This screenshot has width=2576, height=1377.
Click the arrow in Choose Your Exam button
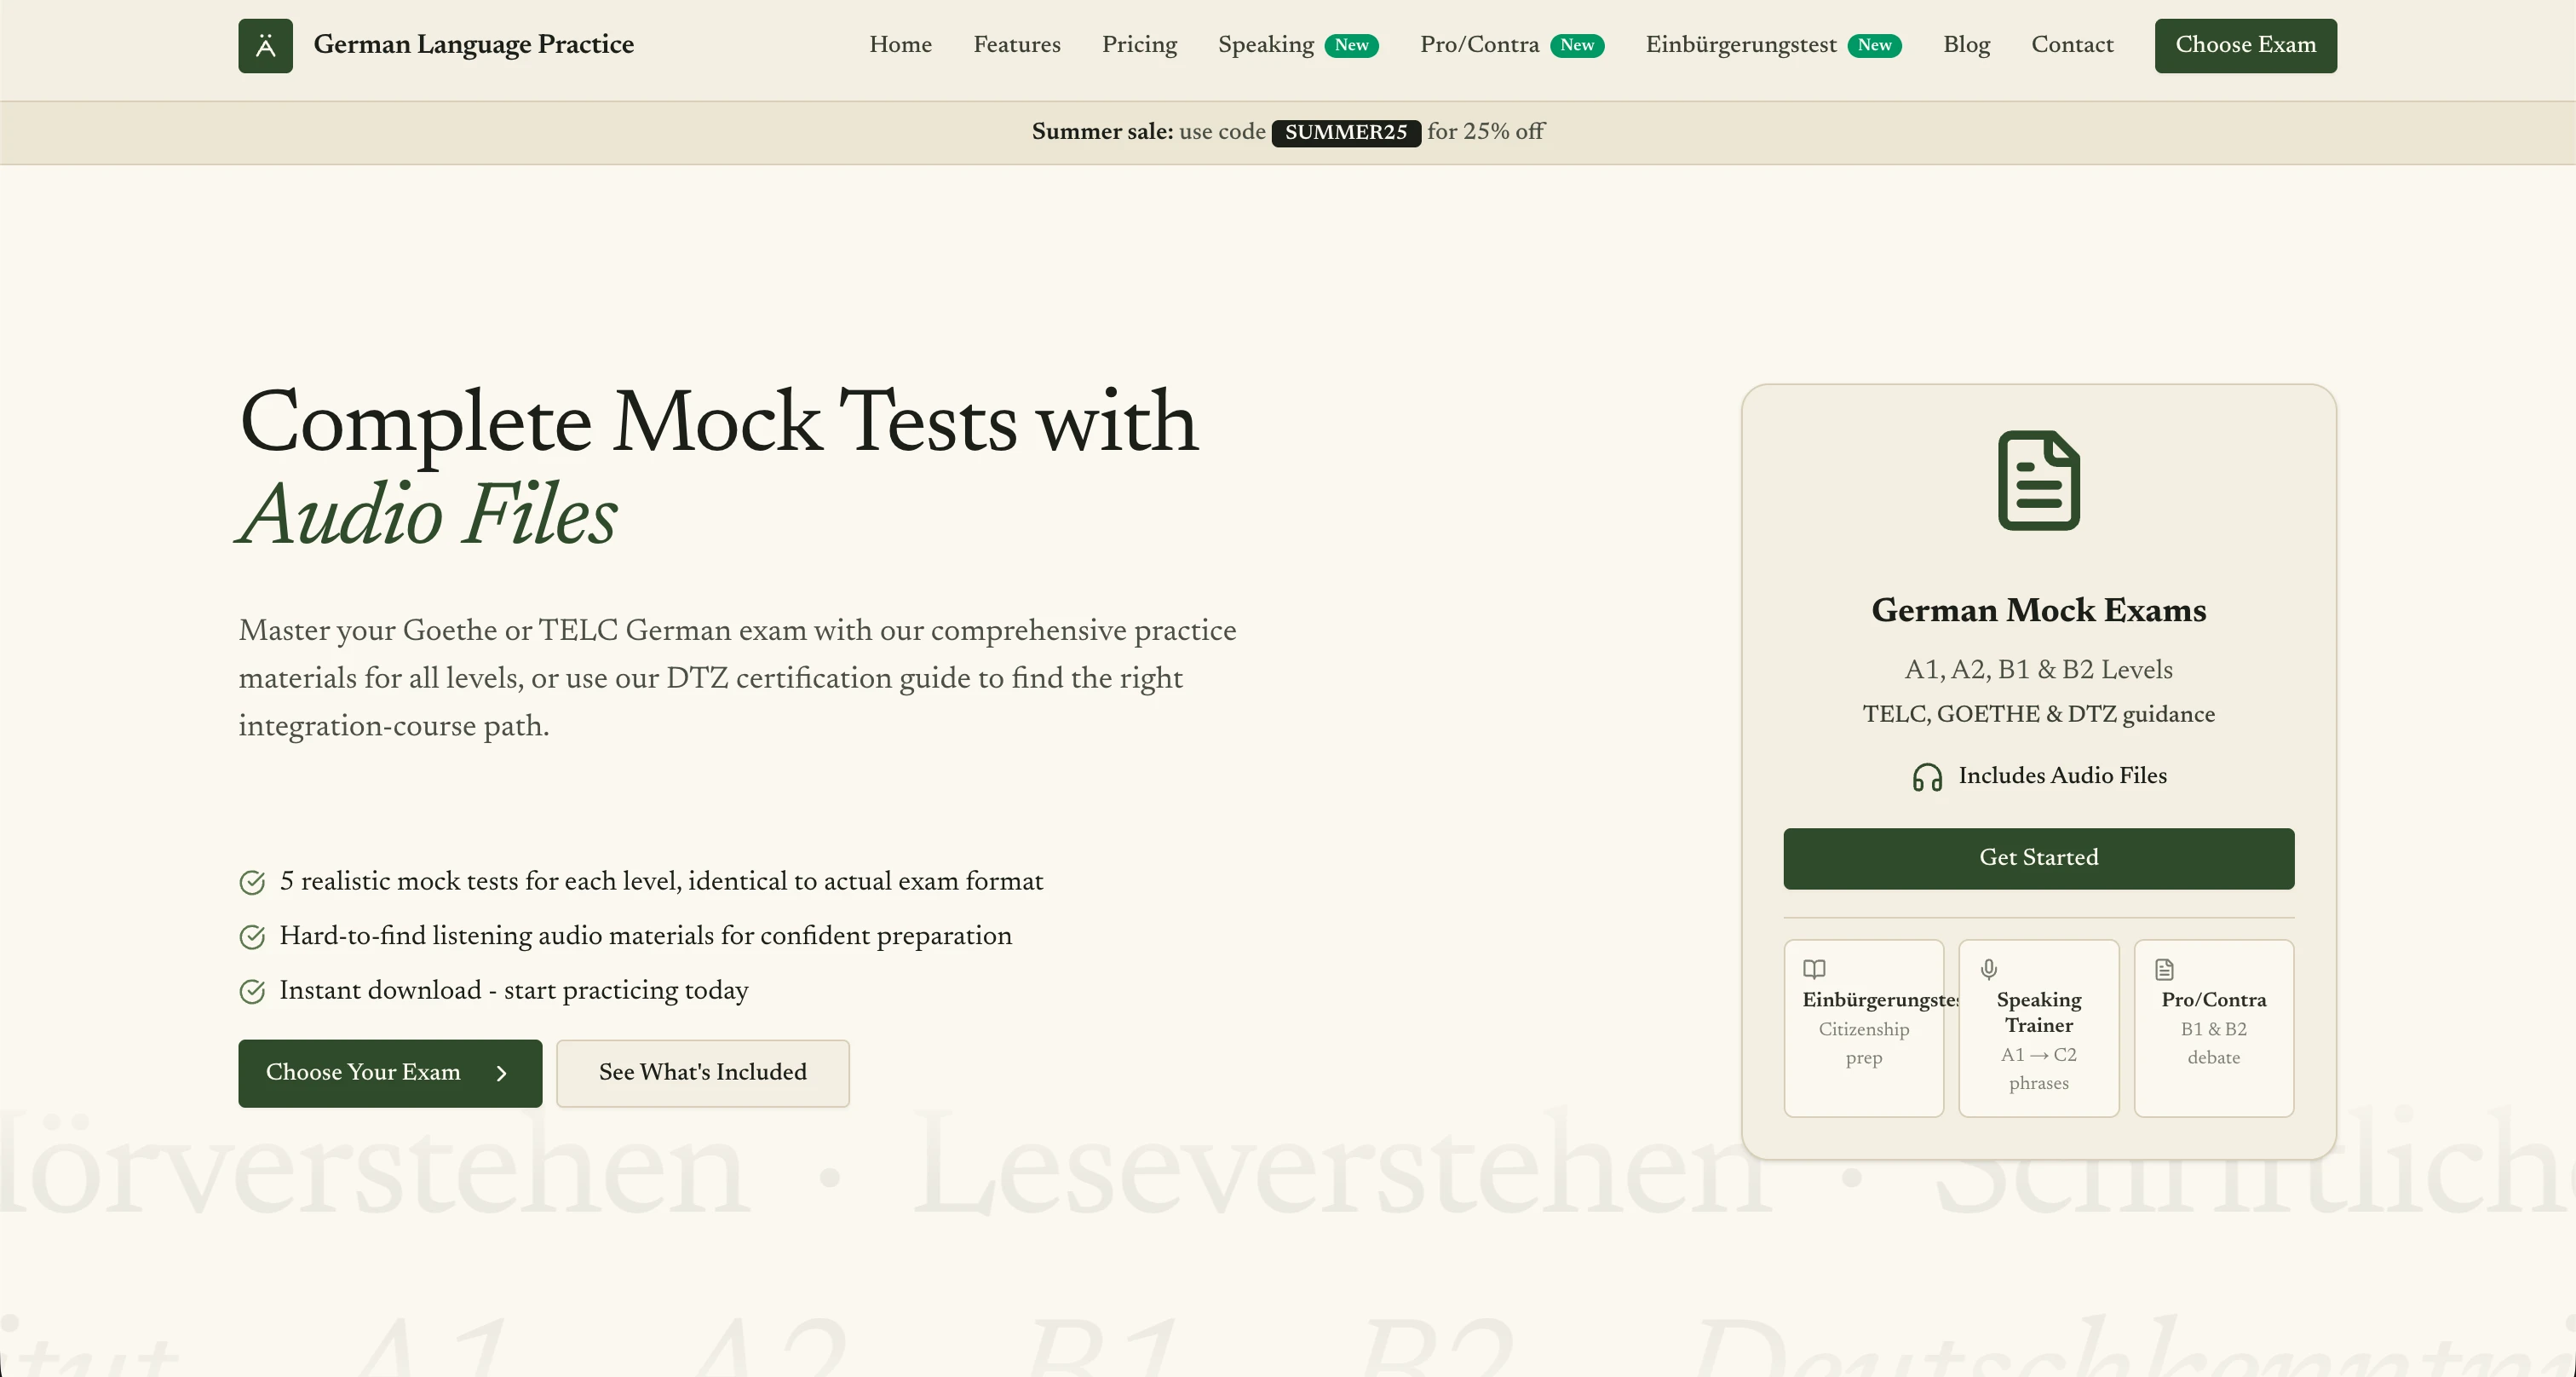(502, 1073)
